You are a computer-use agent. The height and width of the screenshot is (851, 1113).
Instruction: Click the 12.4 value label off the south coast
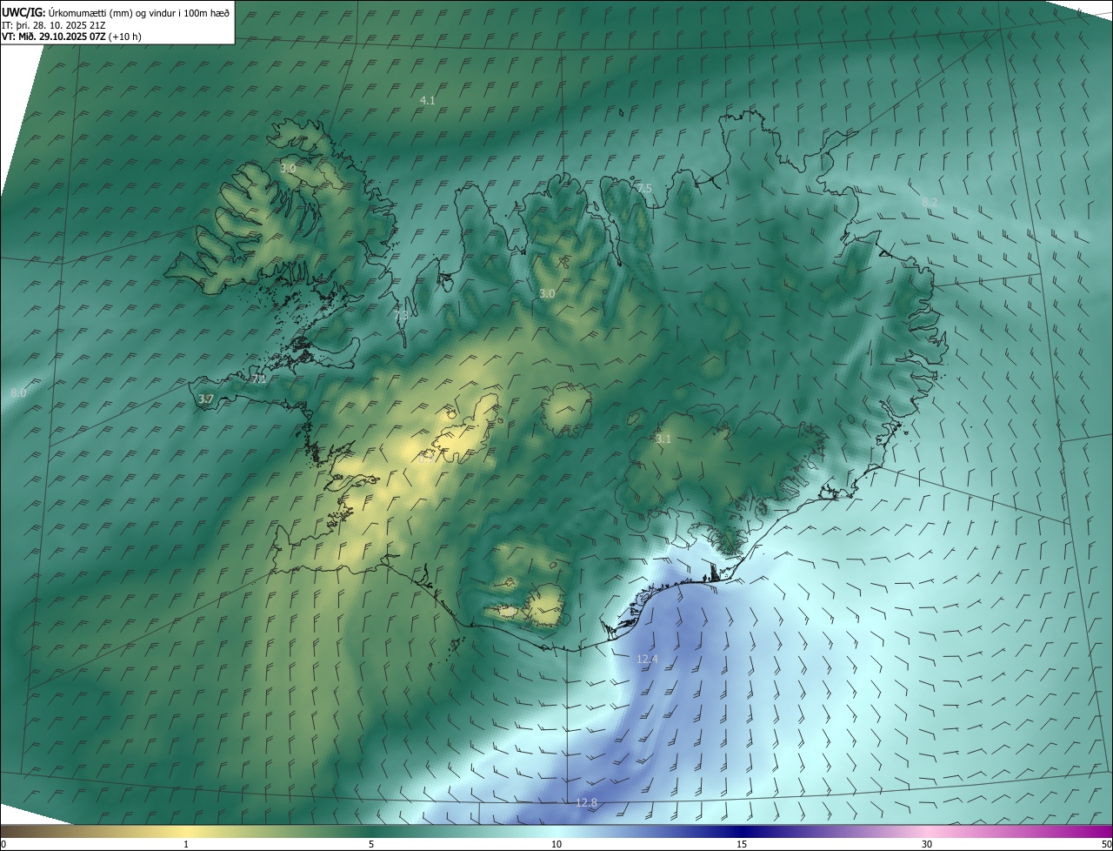click(648, 660)
